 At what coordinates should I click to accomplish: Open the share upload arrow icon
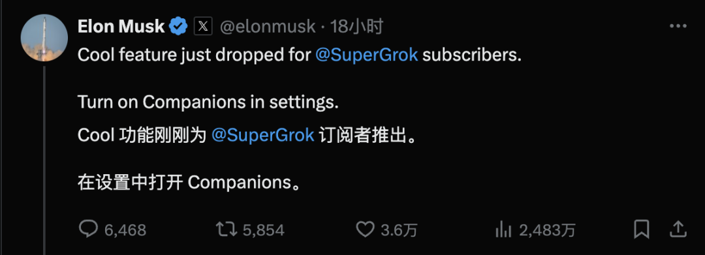click(678, 229)
